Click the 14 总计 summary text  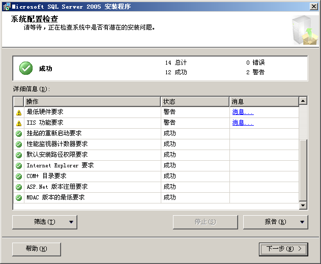[x=176, y=63]
